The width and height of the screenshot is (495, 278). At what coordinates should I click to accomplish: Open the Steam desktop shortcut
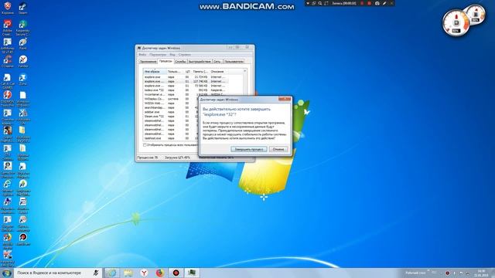(x=22, y=8)
